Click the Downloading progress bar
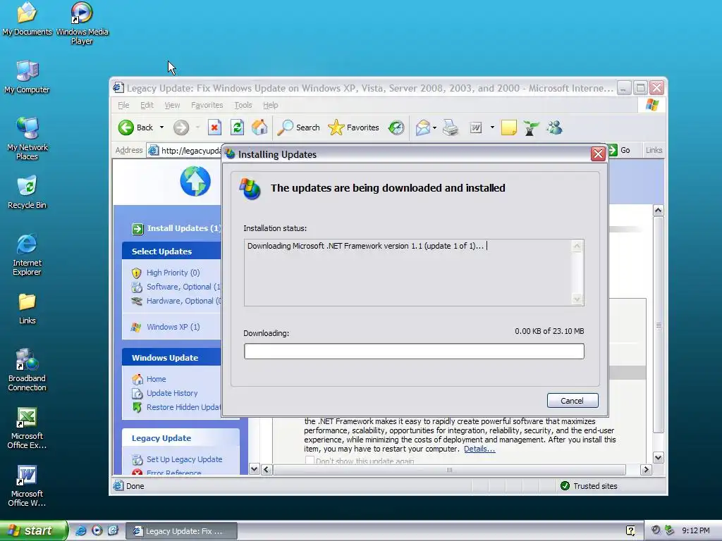This screenshot has width=722, height=541. tap(414, 352)
